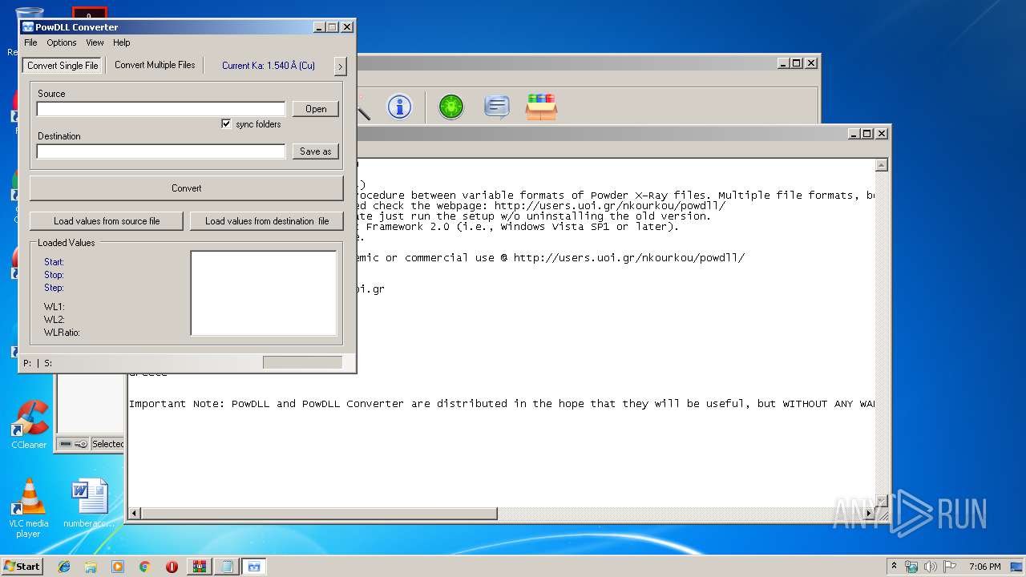Click the Save as button
Viewport: 1026px width, 577px height.
pyautogui.click(x=316, y=151)
